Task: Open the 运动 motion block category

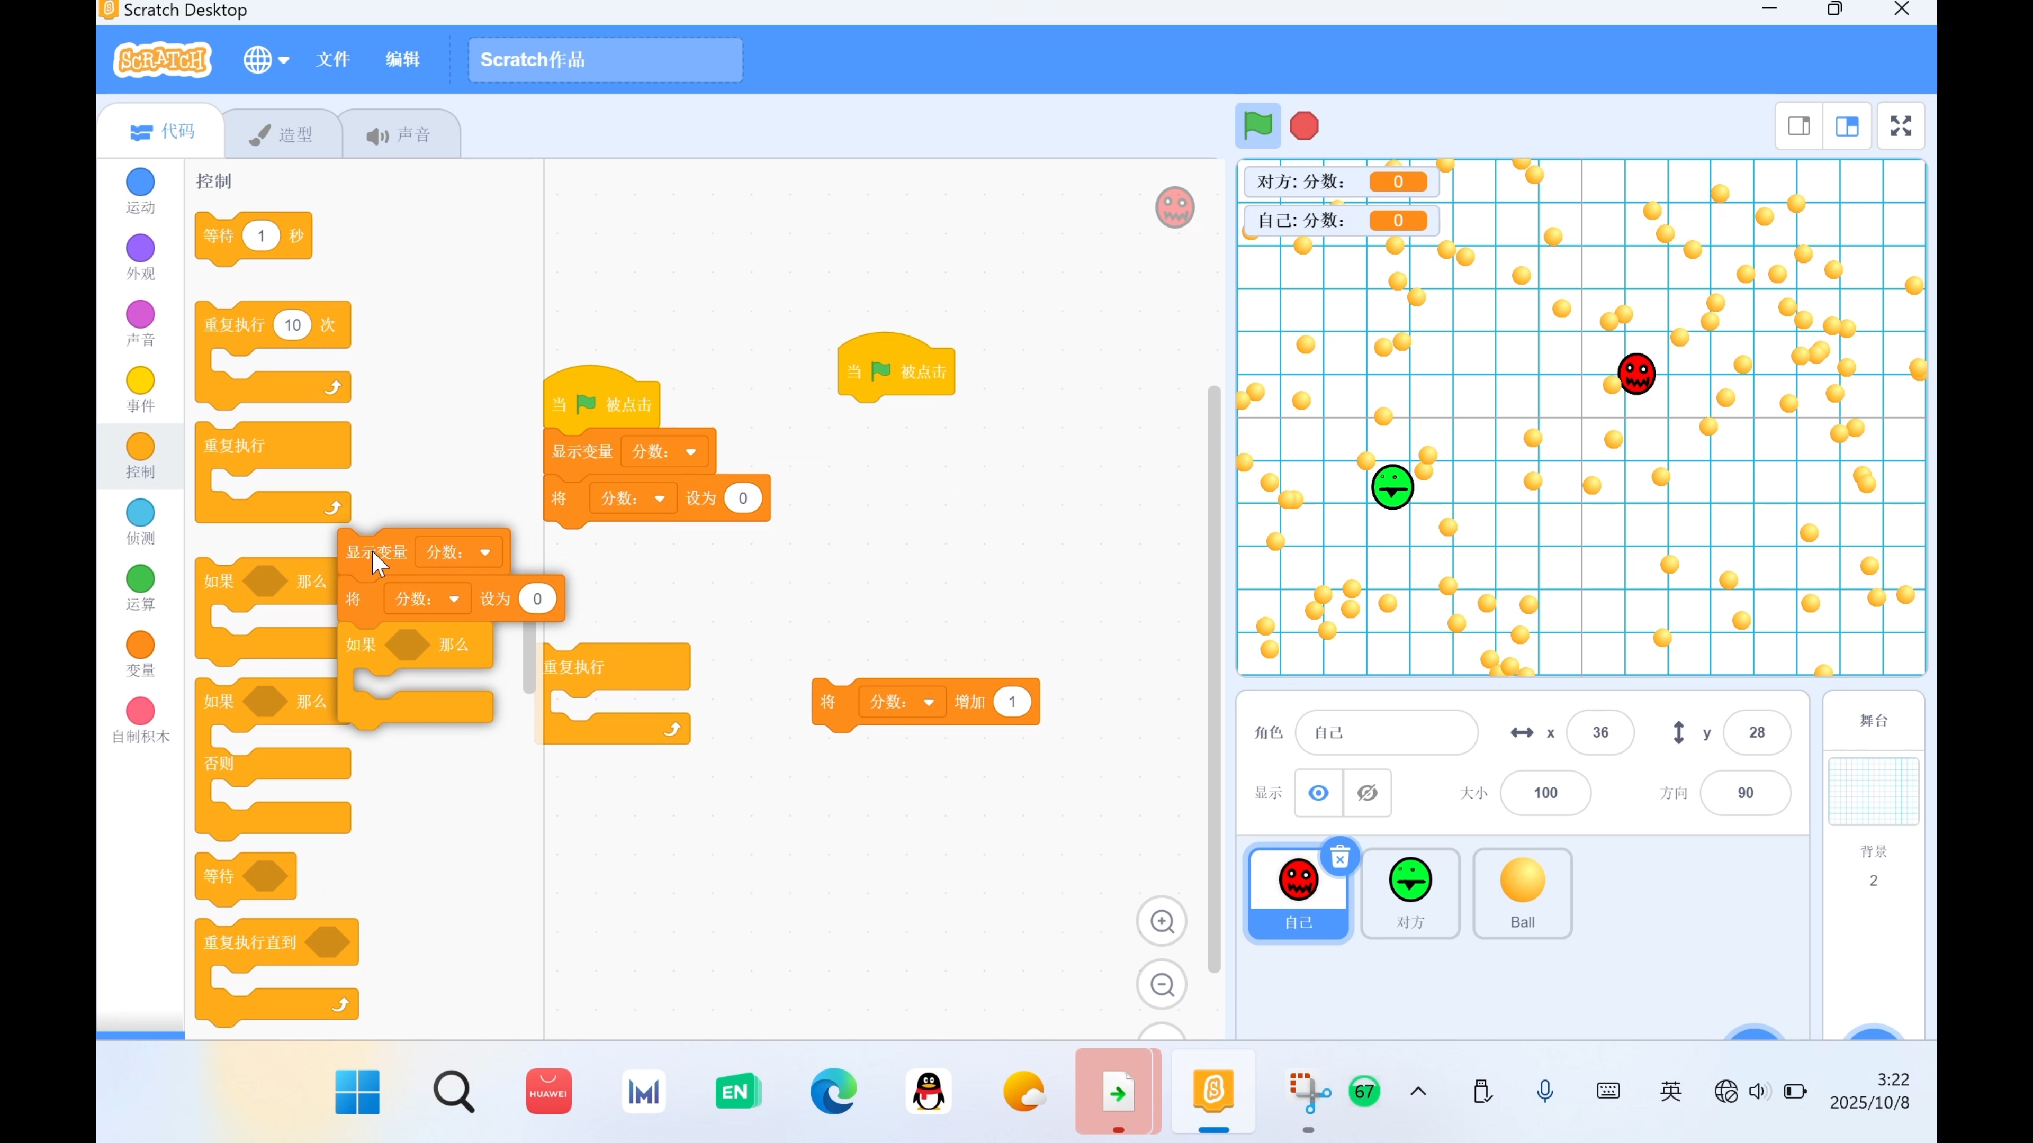Action: click(x=140, y=192)
